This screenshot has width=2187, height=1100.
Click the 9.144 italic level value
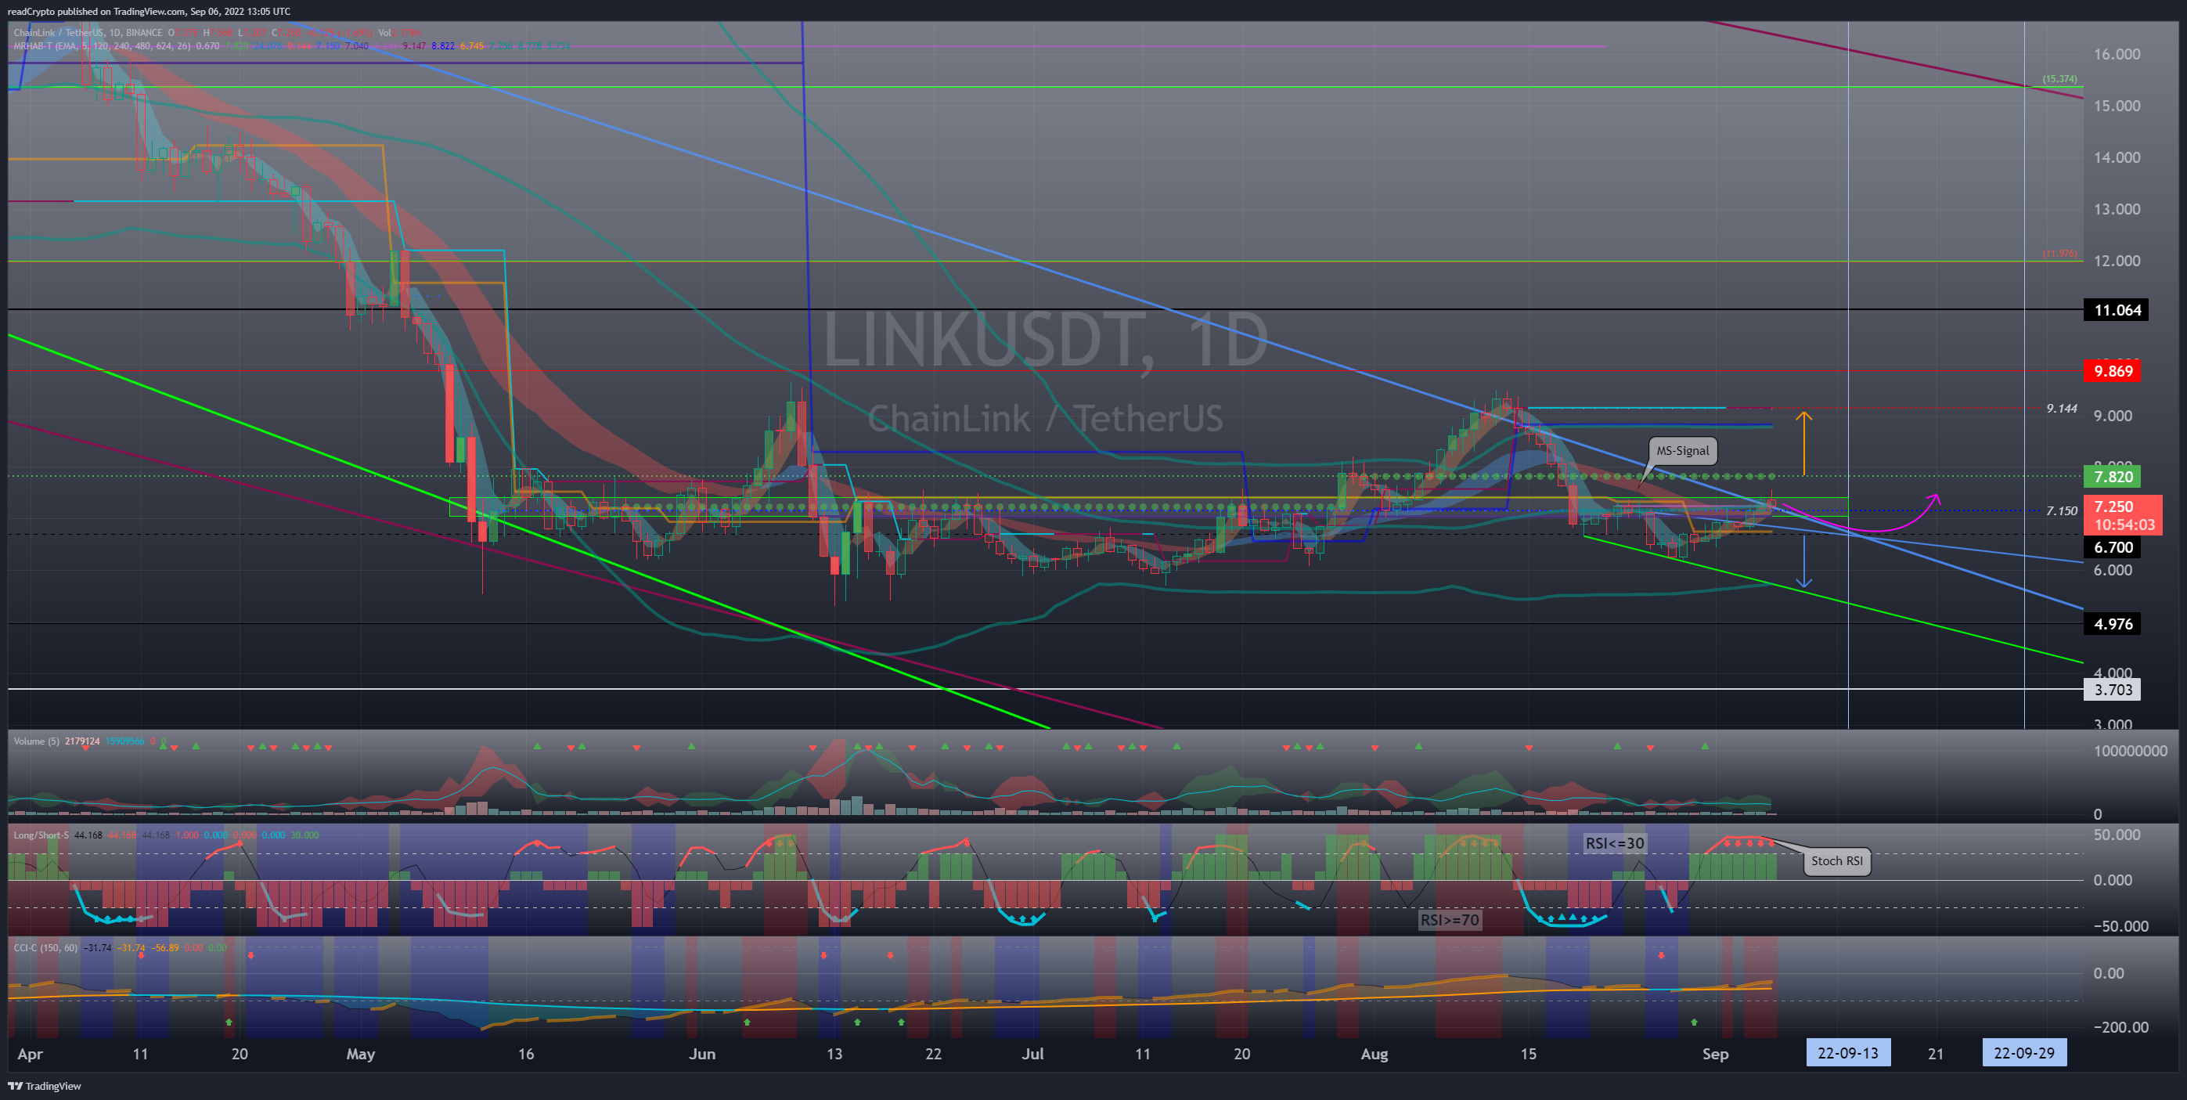tap(2061, 409)
